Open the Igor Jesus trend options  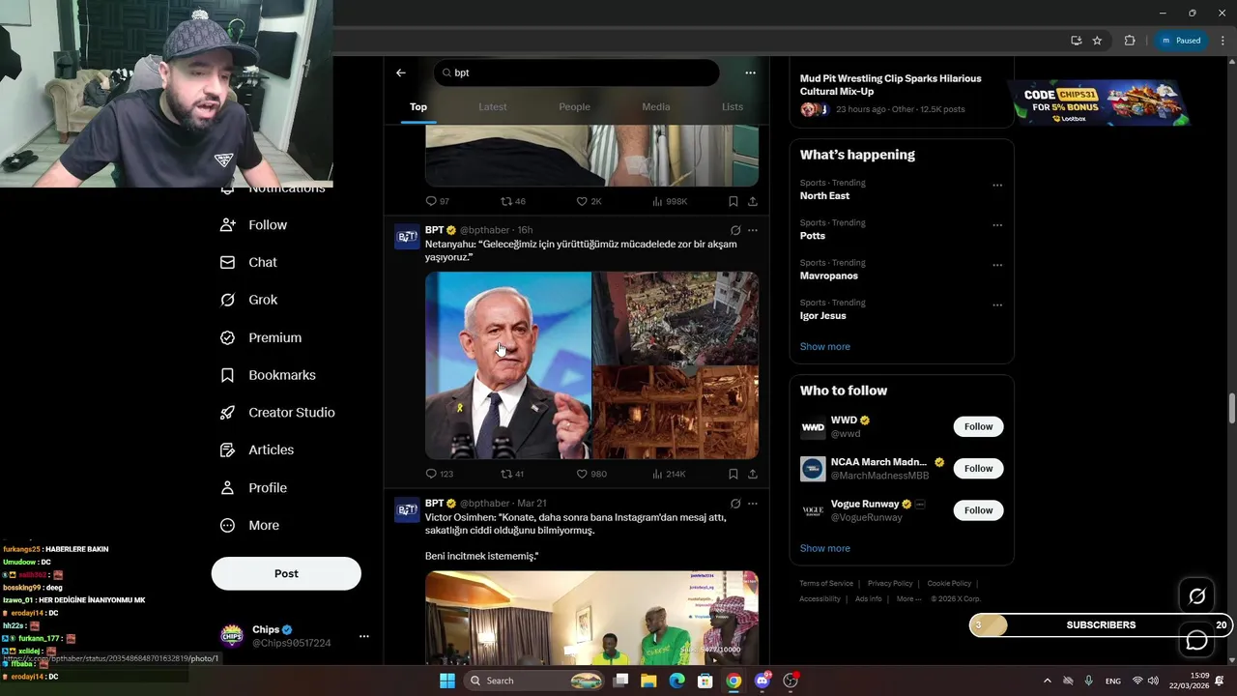point(997,305)
